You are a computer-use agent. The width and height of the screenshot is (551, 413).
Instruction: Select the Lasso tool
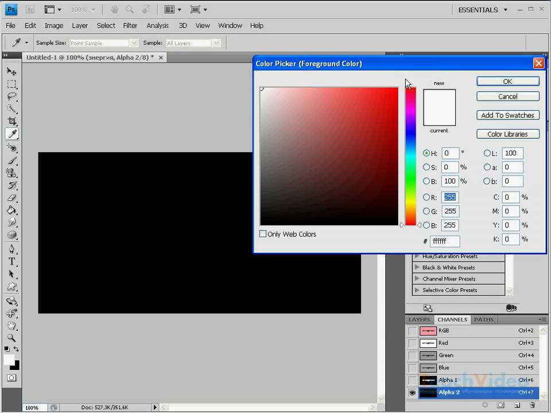coord(11,96)
